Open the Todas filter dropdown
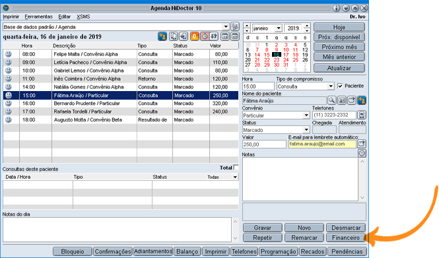 click(x=235, y=177)
